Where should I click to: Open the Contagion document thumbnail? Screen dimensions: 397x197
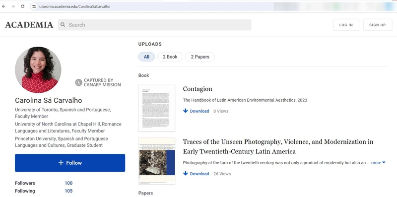[x=157, y=108]
